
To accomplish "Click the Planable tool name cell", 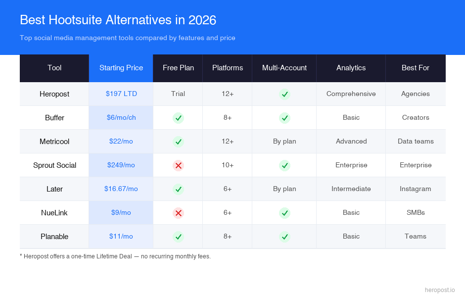I will tap(54, 237).
